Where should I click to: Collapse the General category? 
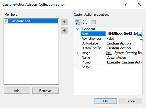tap(77, 29)
